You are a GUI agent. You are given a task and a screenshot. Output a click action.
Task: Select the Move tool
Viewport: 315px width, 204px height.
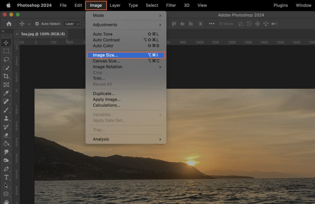point(6,43)
